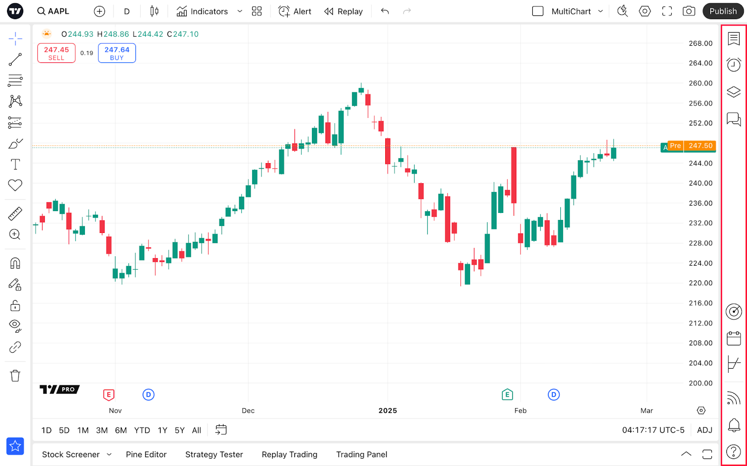Viewport: 747px width, 466px height.
Task: Click the dividend D marker near Feb
Action: point(554,395)
